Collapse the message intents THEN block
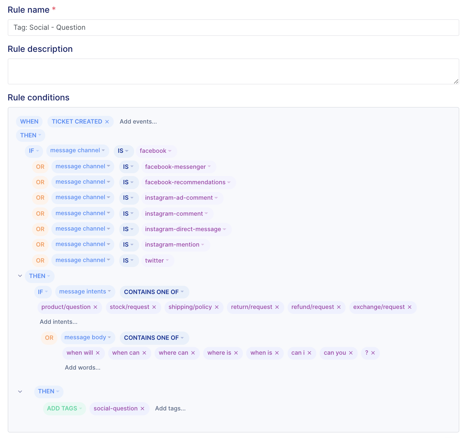467x438 pixels. point(20,276)
